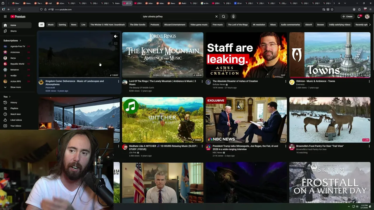This screenshot has width=374, height=210.
Task: Select the Music filter chip
Action: (x=51, y=25)
